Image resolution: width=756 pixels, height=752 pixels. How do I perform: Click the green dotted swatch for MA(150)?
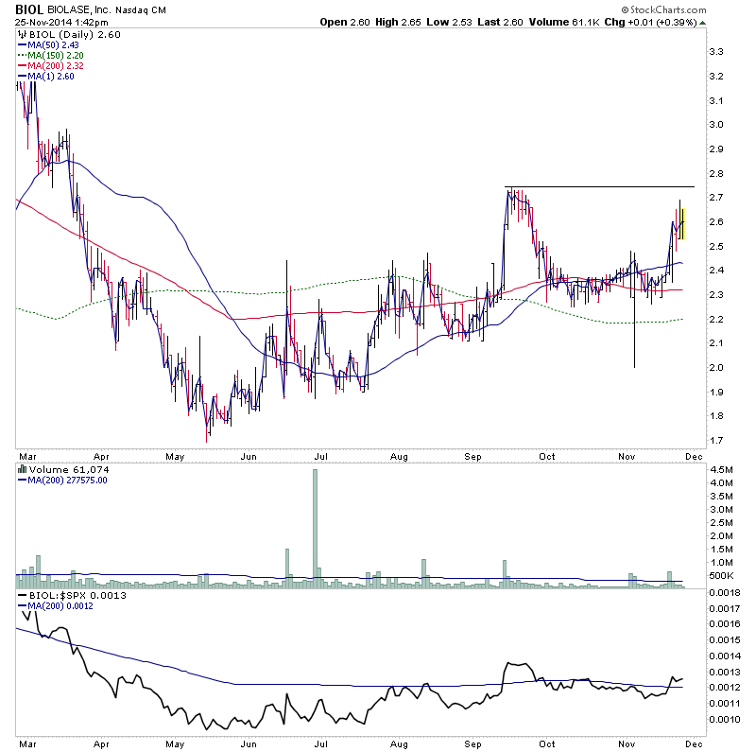tap(22, 56)
